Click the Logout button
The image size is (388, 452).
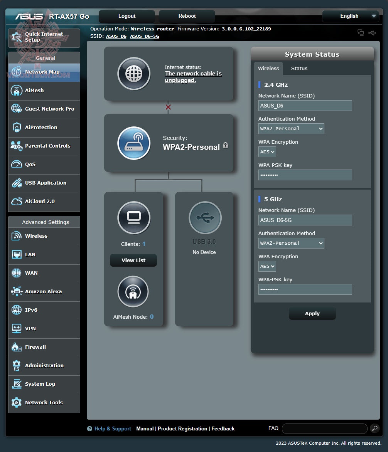[127, 16]
